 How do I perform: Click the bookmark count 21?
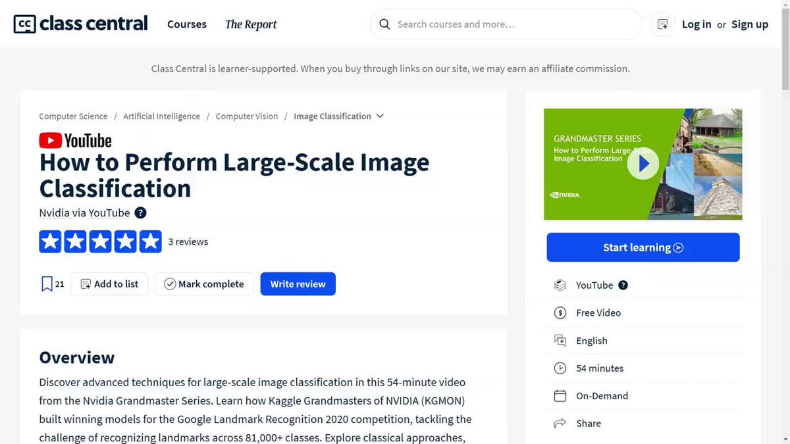coord(60,284)
